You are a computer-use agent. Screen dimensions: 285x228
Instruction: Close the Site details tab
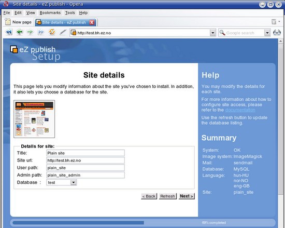coord(92,22)
